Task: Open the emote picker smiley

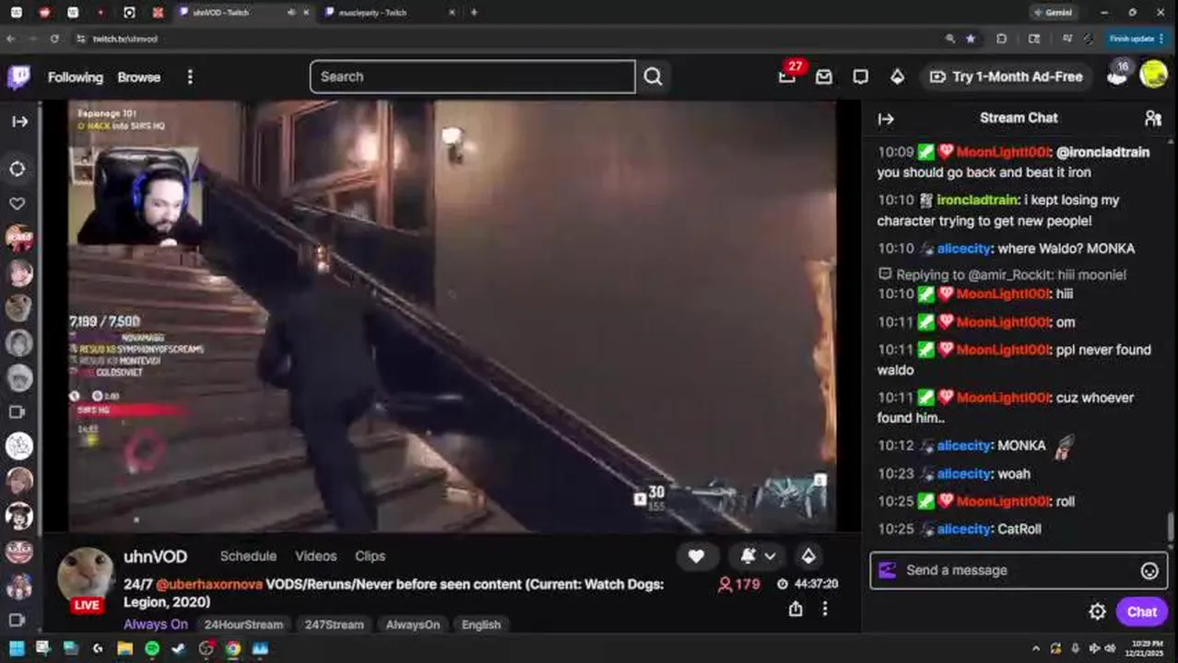Action: 1149,571
